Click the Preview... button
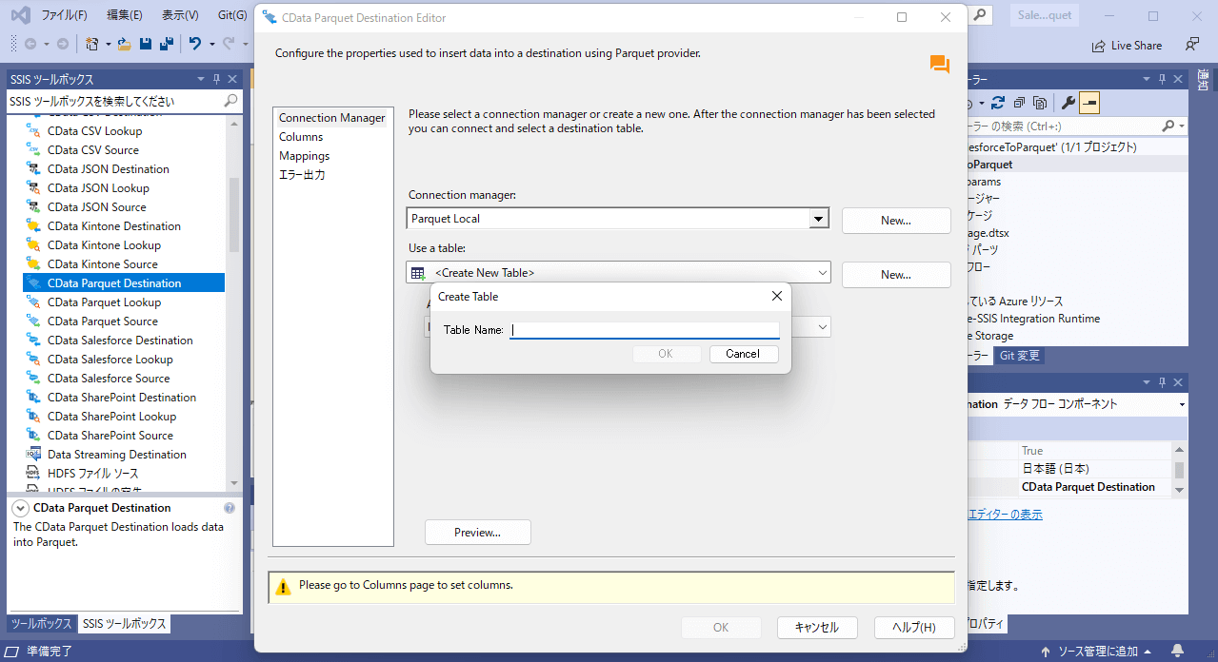This screenshot has height=662, width=1218. click(x=477, y=533)
